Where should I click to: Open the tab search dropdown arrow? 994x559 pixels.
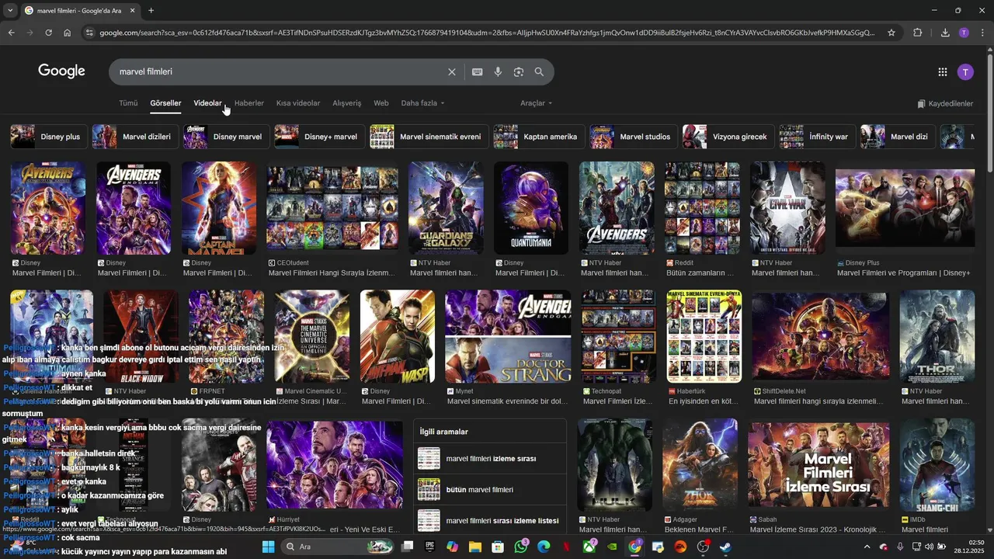coord(9,11)
